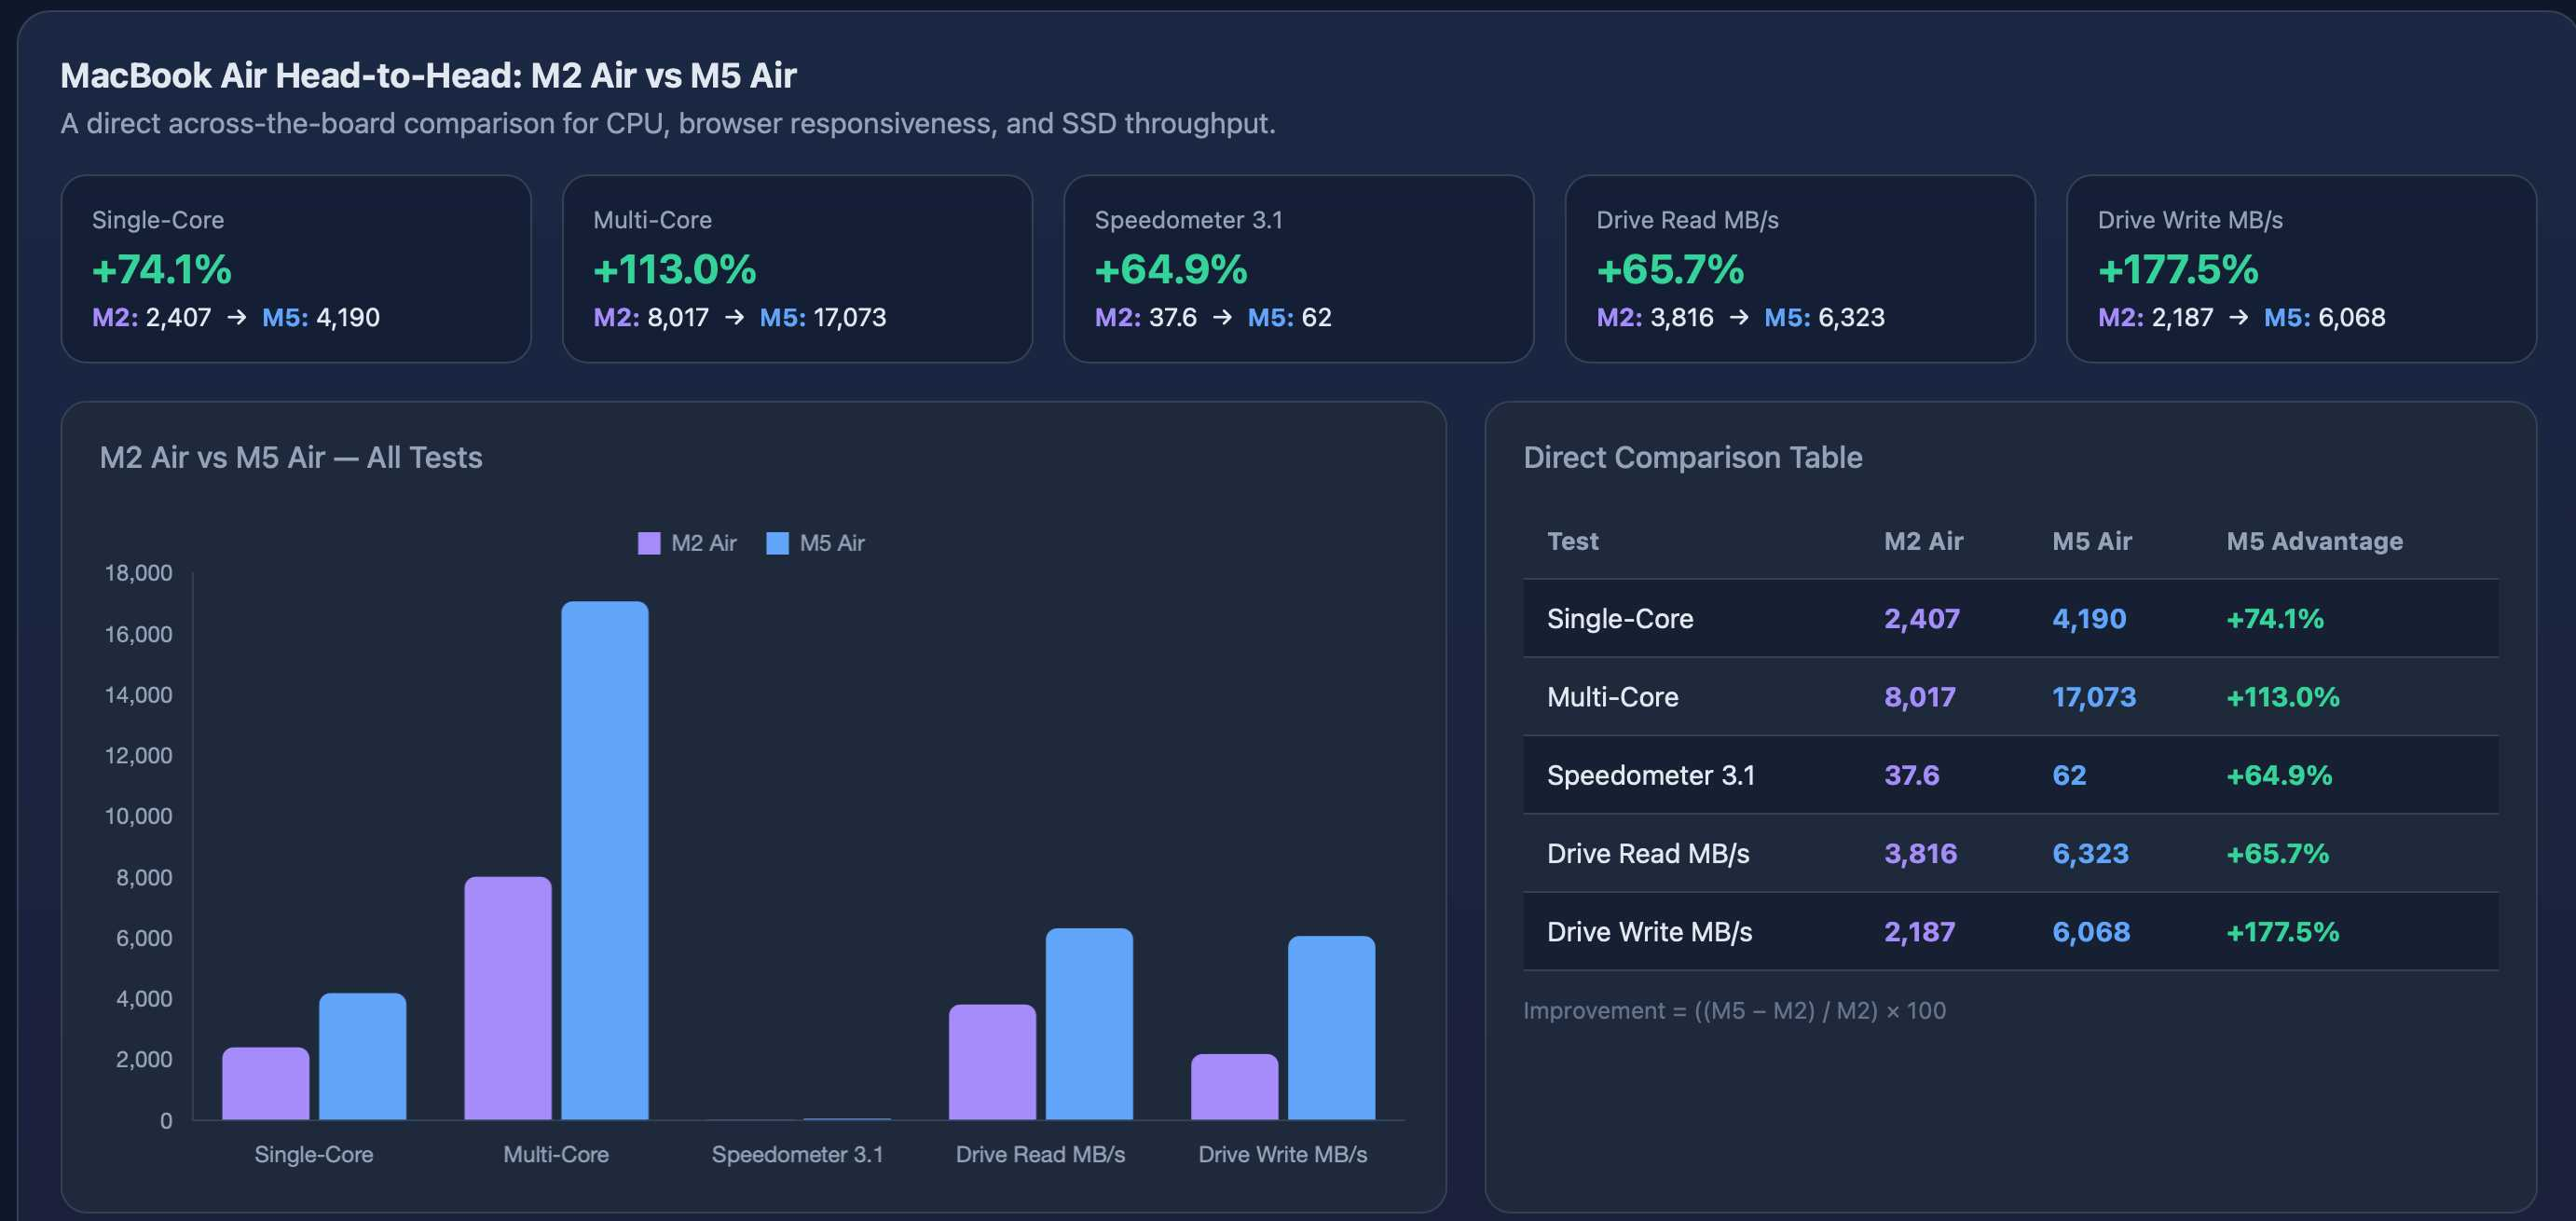Select the Multi-Core table row
Image resolution: width=2576 pixels, height=1221 pixels.
pyautogui.click(x=2010, y=696)
